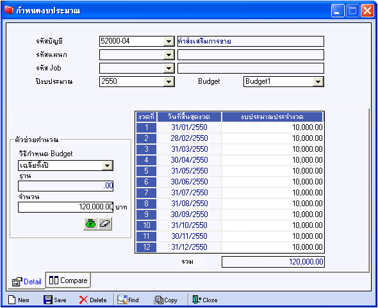This screenshot has width=378, height=308.
Task: Save the budget with floppy disk icon
Action: pos(48,300)
